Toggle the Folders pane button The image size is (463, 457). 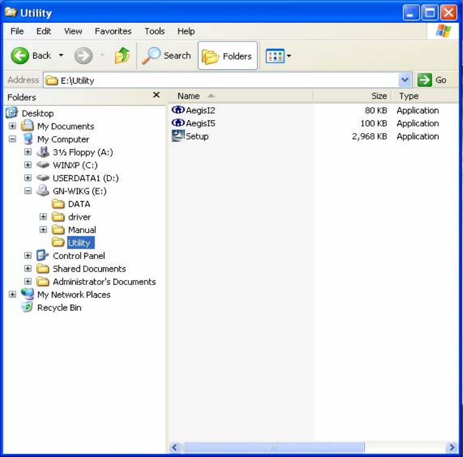227,56
